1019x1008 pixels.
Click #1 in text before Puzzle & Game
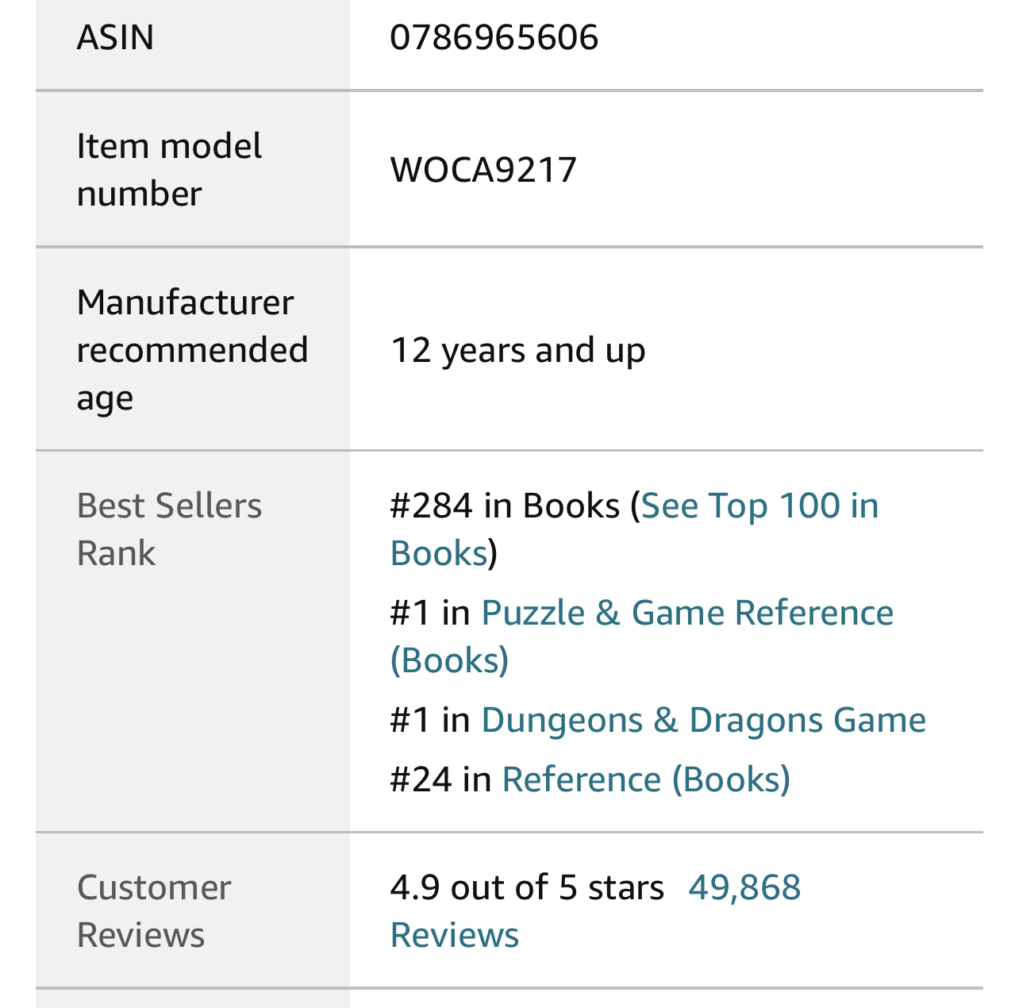coord(430,614)
